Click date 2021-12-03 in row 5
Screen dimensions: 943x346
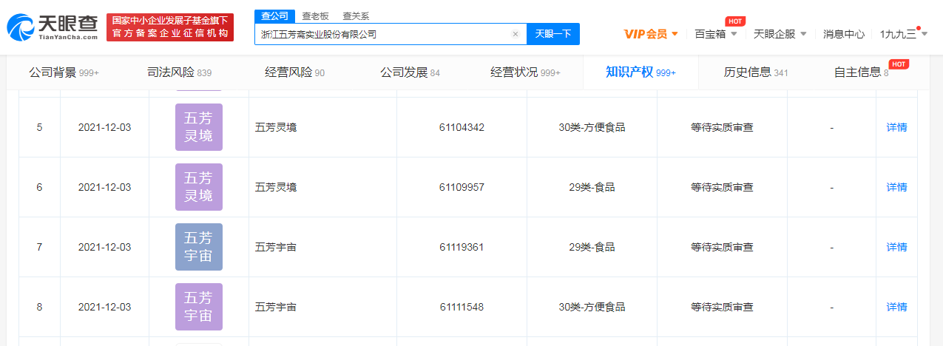(104, 127)
